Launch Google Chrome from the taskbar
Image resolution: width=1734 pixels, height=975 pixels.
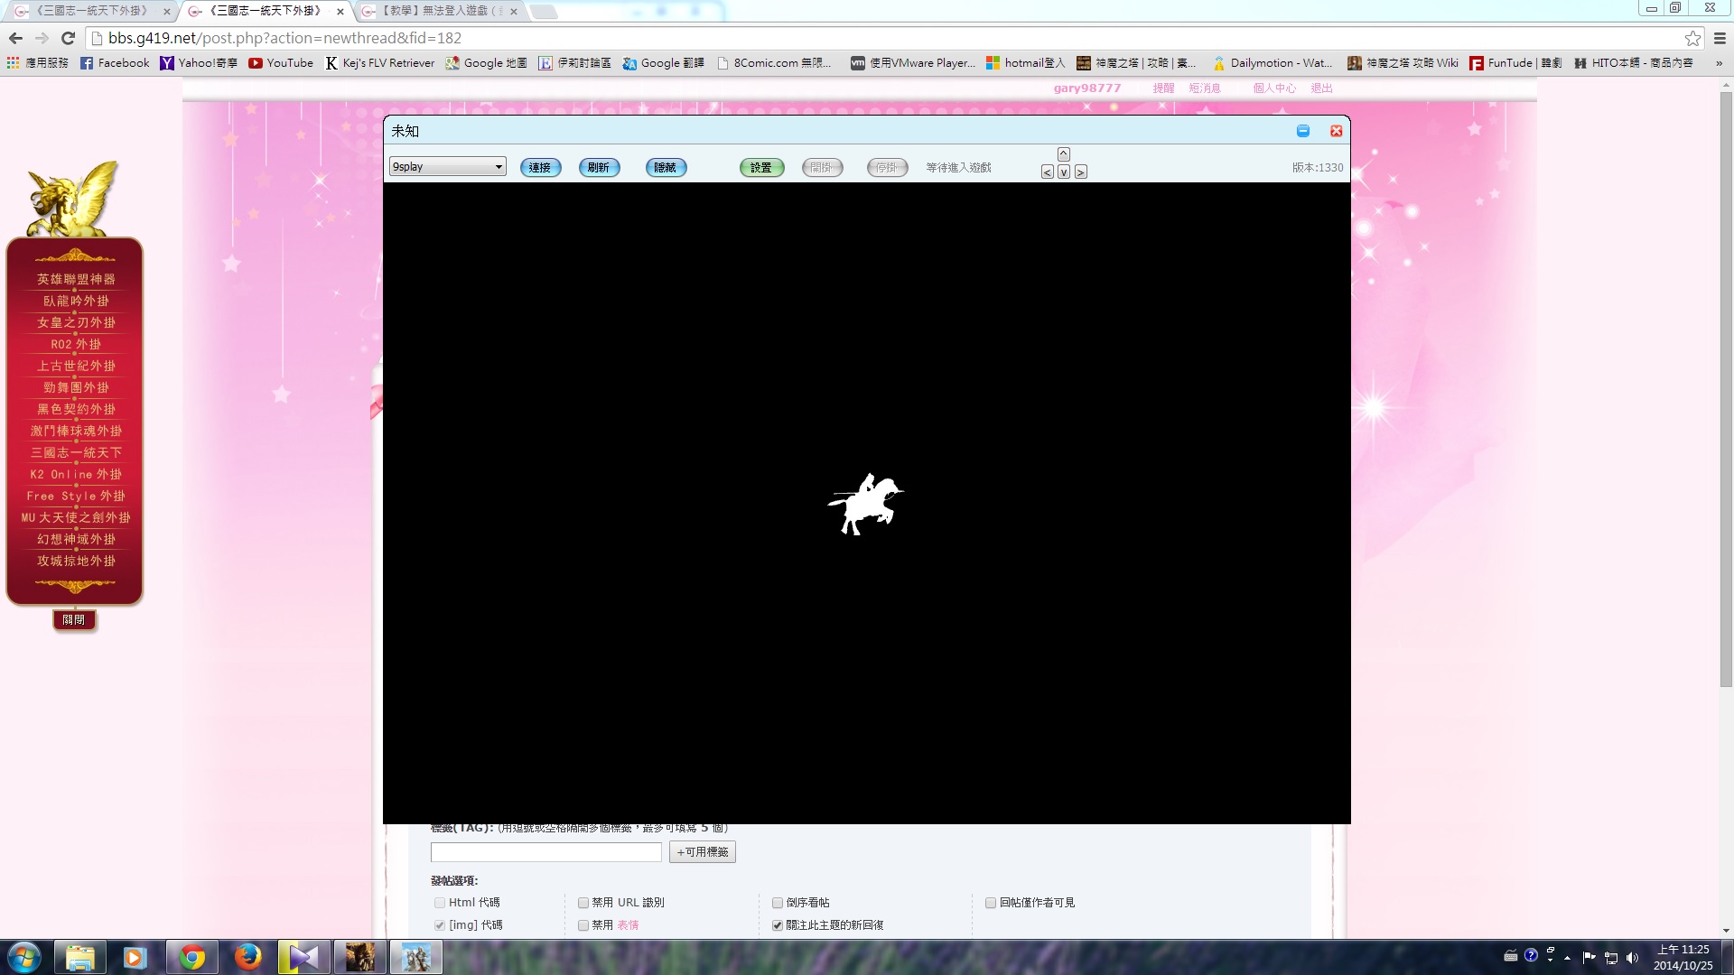point(191,957)
